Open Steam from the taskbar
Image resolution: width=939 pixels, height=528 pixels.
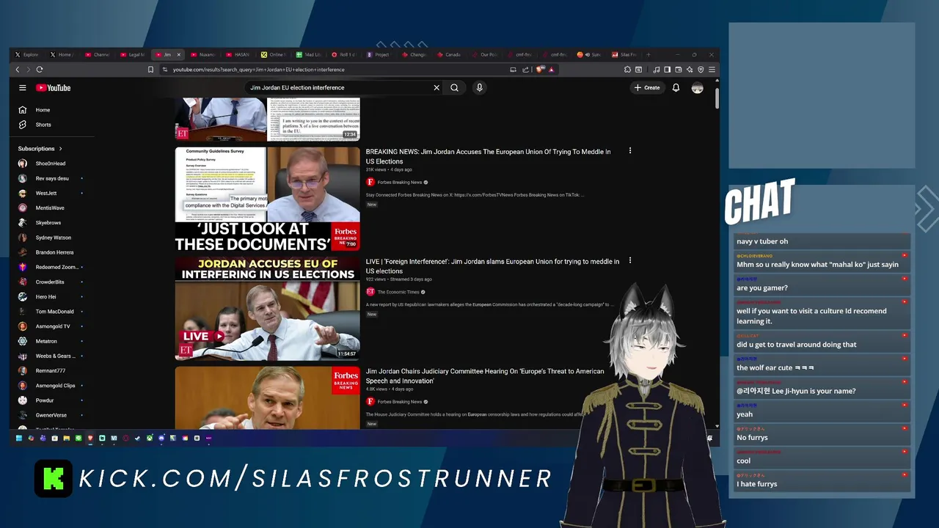[x=137, y=439]
